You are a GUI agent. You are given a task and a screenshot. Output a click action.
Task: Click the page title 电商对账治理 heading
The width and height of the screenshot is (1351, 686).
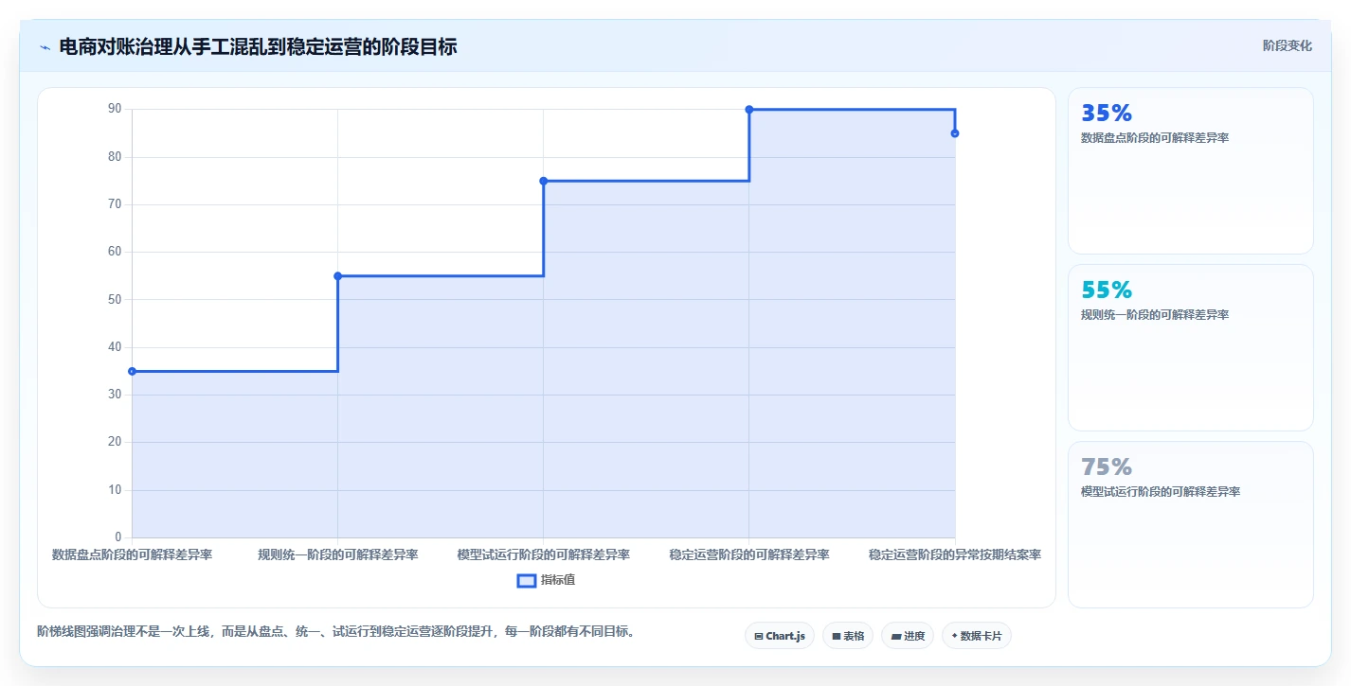pos(258,46)
